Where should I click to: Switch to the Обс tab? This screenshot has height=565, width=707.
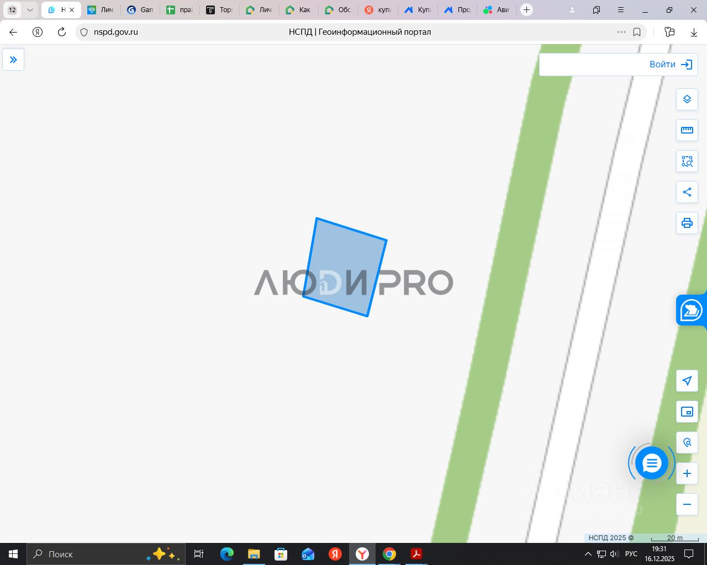[338, 10]
